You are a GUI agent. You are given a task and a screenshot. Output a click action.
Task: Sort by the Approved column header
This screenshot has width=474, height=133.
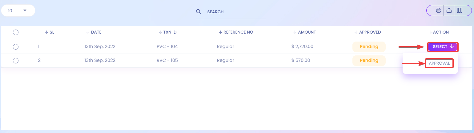pyautogui.click(x=368, y=32)
